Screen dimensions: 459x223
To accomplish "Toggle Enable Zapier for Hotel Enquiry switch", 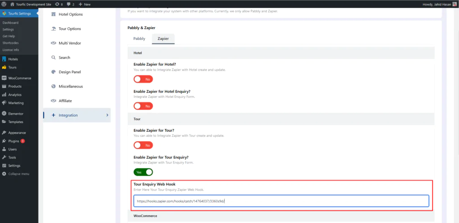I will (x=143, y=106).
